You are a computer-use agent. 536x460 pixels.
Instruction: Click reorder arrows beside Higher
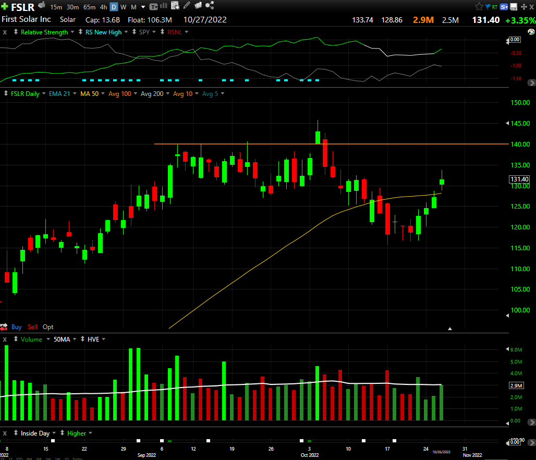pyautogui.click(x=62, y=433)
